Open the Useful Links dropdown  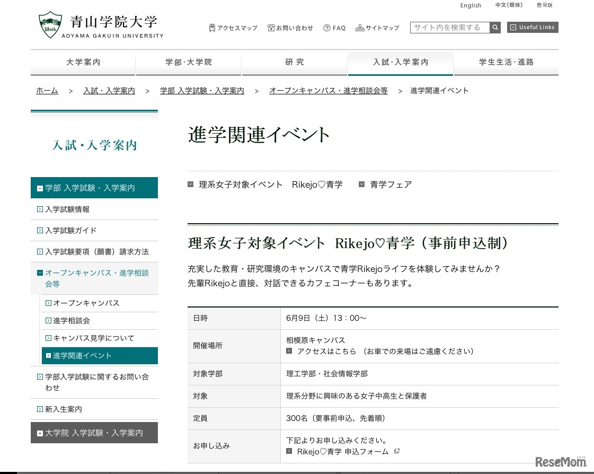(533, 28)
